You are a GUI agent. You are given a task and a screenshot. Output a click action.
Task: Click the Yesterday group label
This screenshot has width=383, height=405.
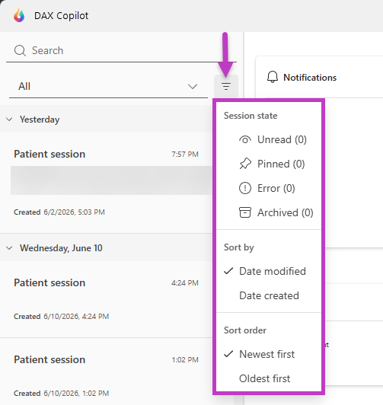pos(40,120)
